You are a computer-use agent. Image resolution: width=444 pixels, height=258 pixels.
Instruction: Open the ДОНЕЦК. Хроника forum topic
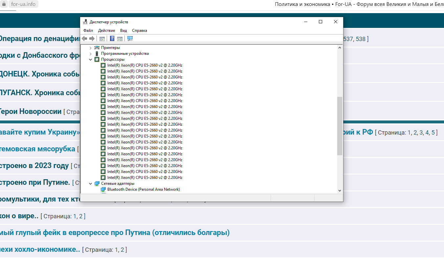pyautogui.click(x=40, y=74)
